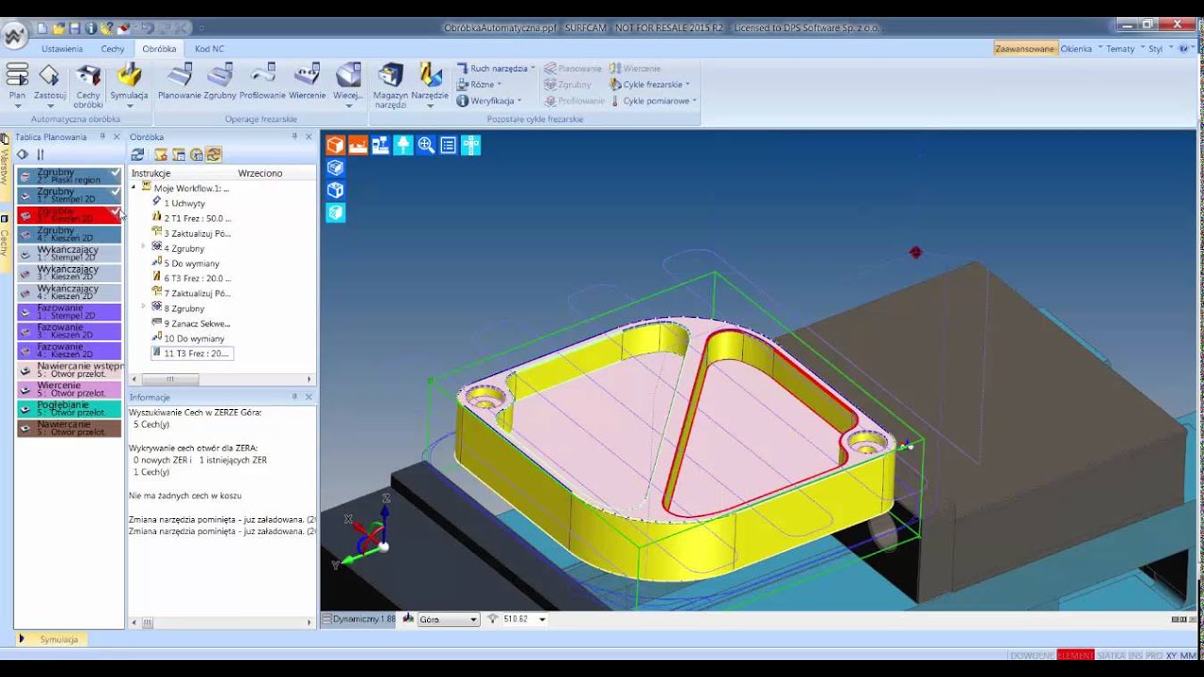Screen dimensions: 1204x677
Task: Expand the 8 Zgrubny tree node
Action: [x=143, y=307]
